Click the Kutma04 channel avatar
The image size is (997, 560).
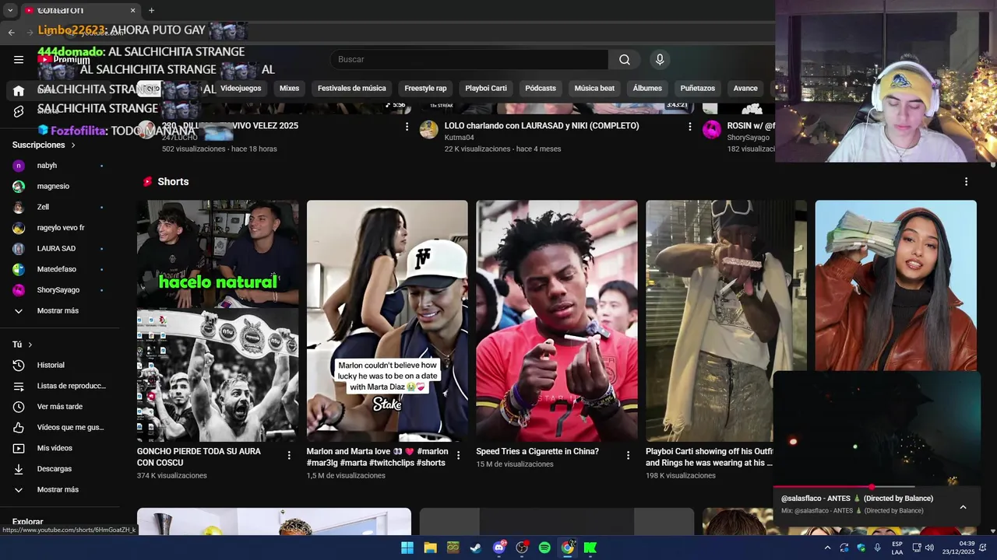click(428, 129)
